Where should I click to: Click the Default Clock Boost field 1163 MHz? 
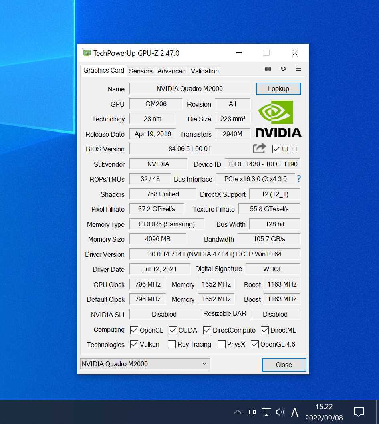click(x=282, y=299)
